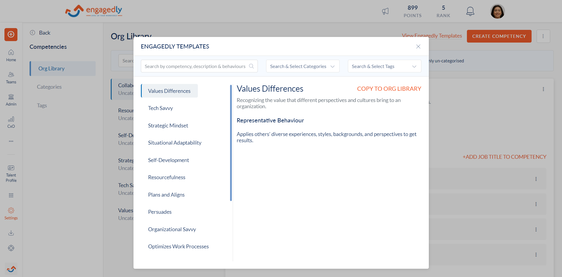Open the user profile avatar

point(497,12)
